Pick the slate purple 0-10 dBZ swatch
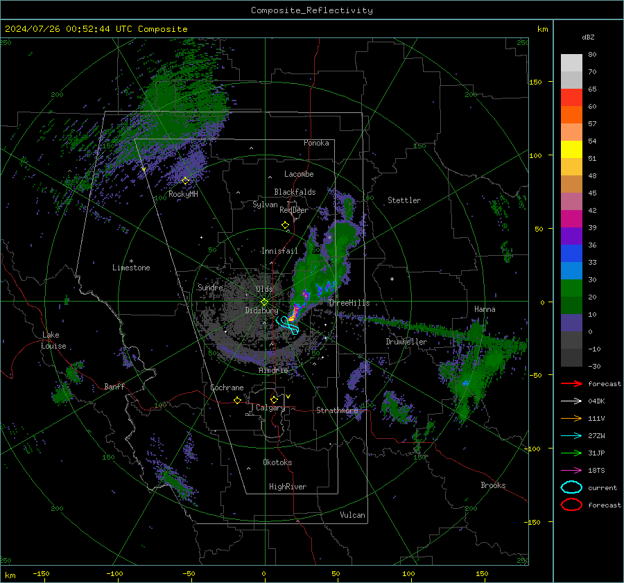Image resolution: width=624 pixels, height=583 pixels. click(x=571, y=323)
